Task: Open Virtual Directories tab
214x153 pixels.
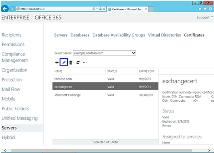Action: (164, 35)
